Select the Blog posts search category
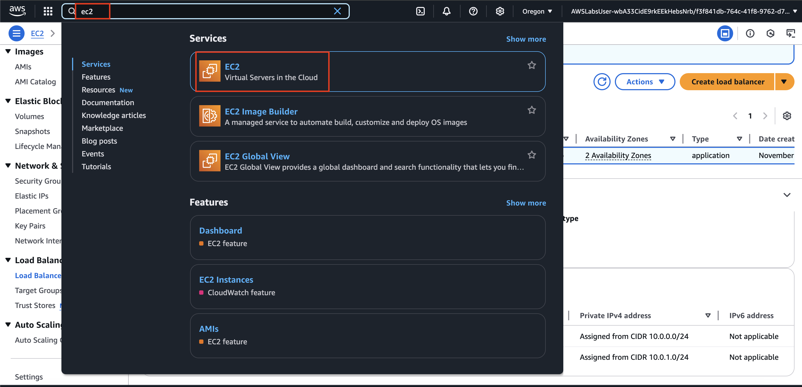 point(99,141)
